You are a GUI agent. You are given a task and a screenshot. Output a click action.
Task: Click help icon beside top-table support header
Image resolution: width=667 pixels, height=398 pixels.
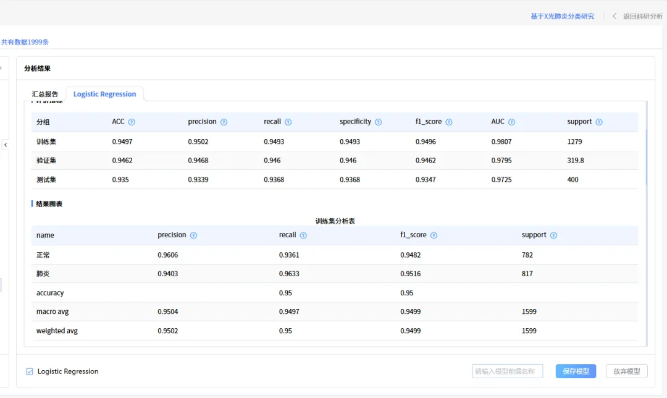599,122
